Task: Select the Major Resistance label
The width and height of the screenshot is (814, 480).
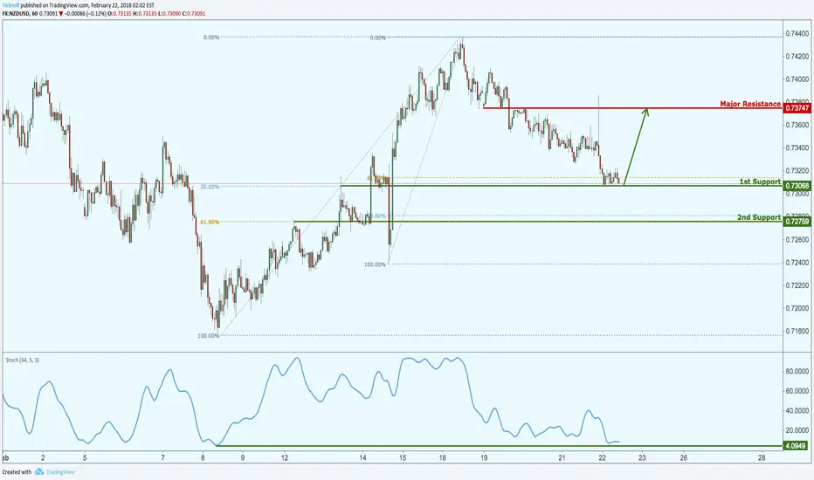Action: 750,104
